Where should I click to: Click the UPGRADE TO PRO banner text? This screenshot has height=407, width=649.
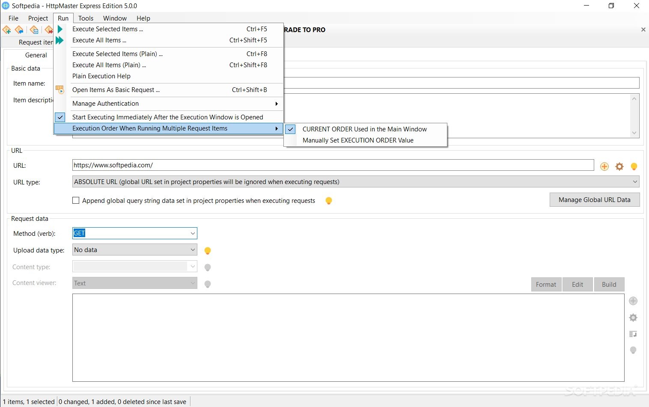pyautogui.click(x=305, y=30)
